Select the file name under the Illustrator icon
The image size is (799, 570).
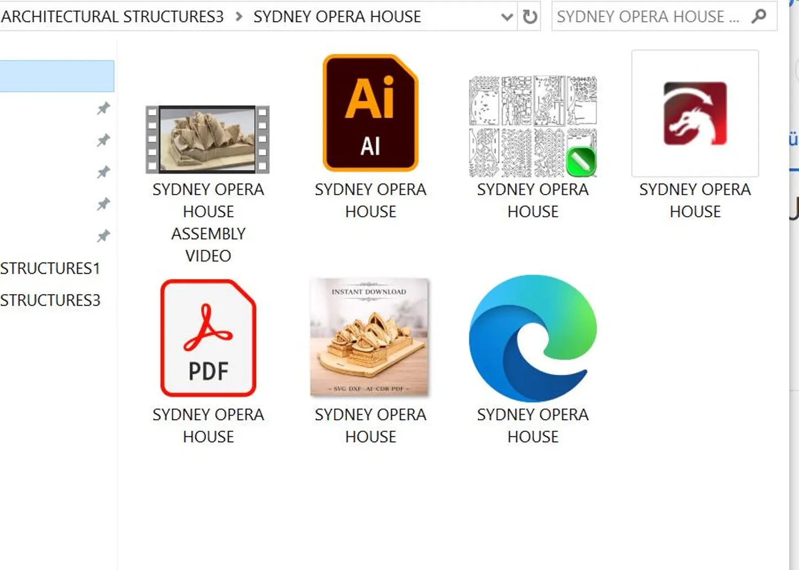(370, 201)
